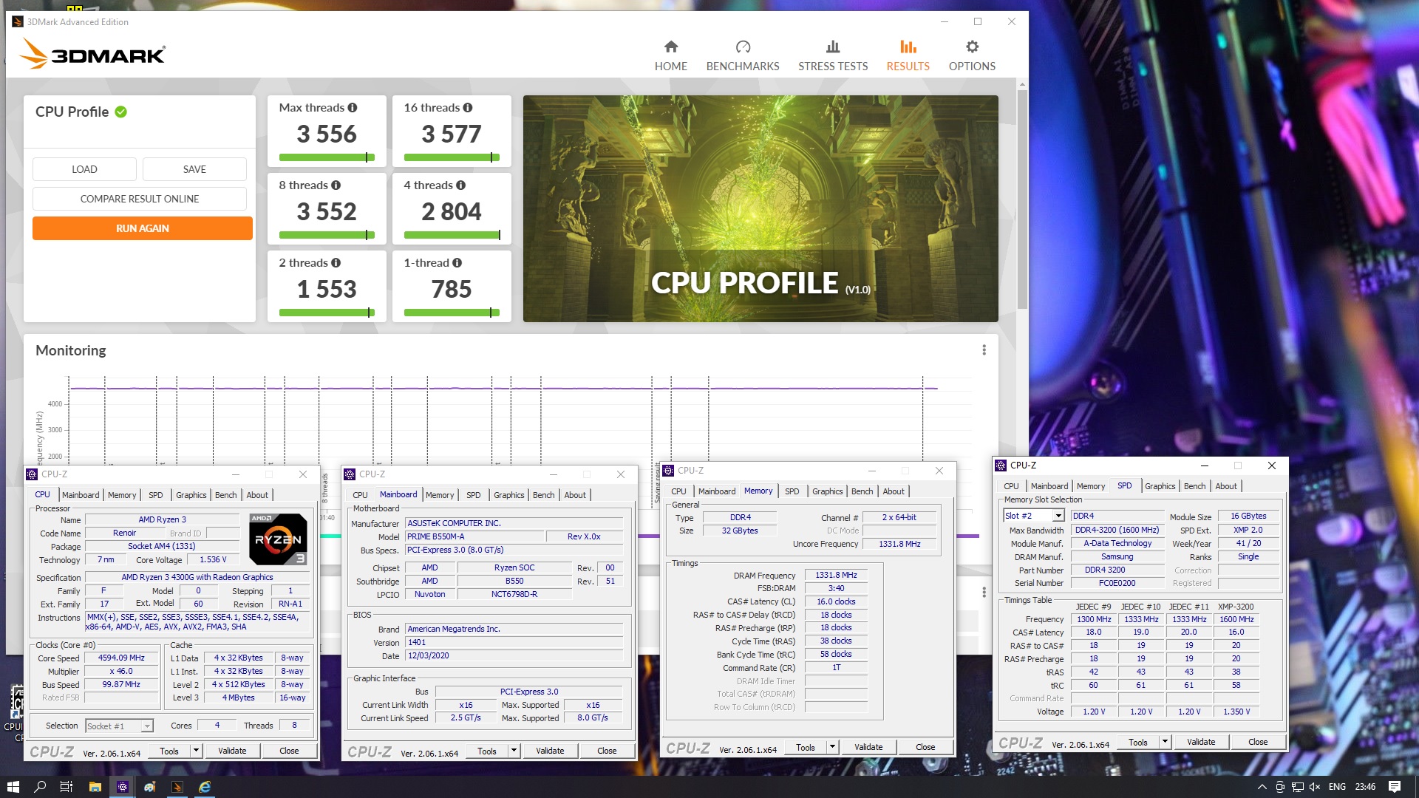Click the 3DMark vertical scrollbar
This screenshot has width=1419, height=798.
pos(1022,199)
